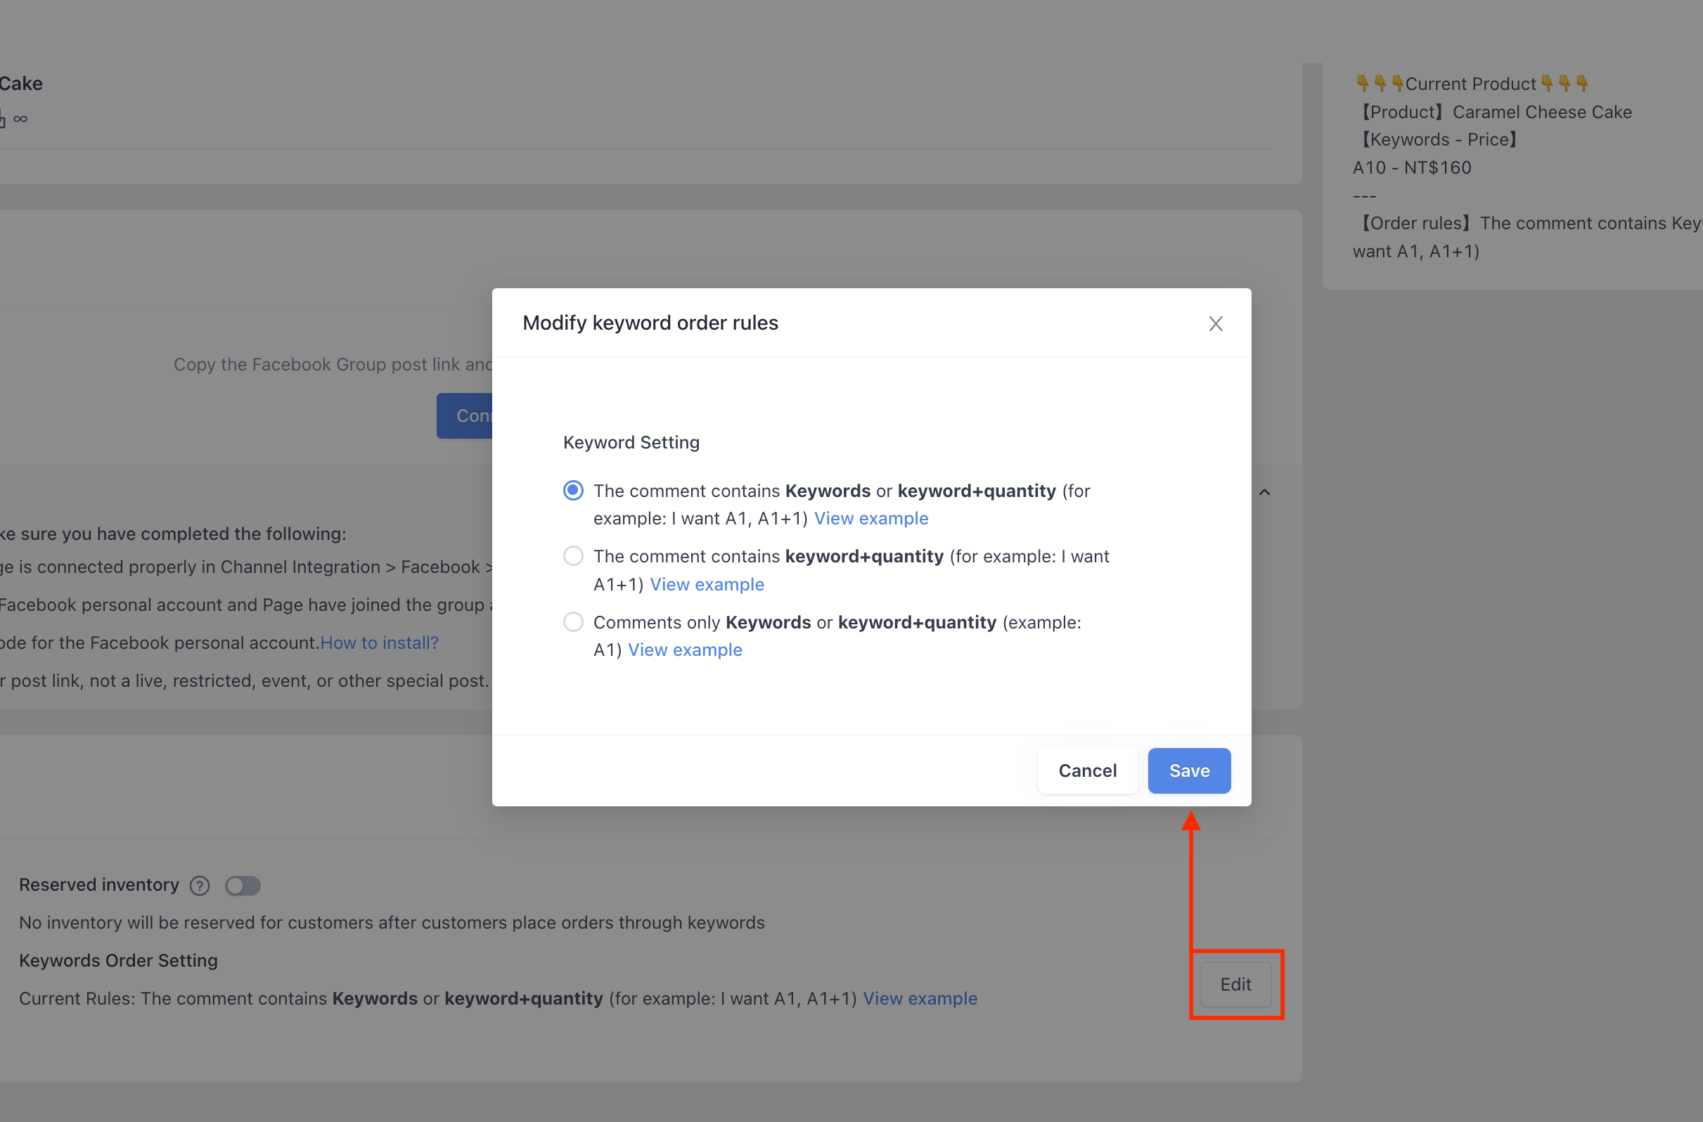Save the keyword order rules
The image size is (1703, 1122).
tap(1189, 770)
